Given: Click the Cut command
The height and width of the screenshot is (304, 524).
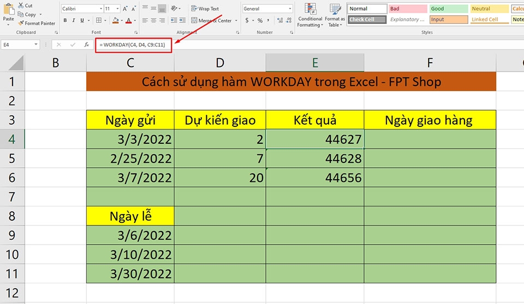Looking at the screenshot, I should [26, 5].
